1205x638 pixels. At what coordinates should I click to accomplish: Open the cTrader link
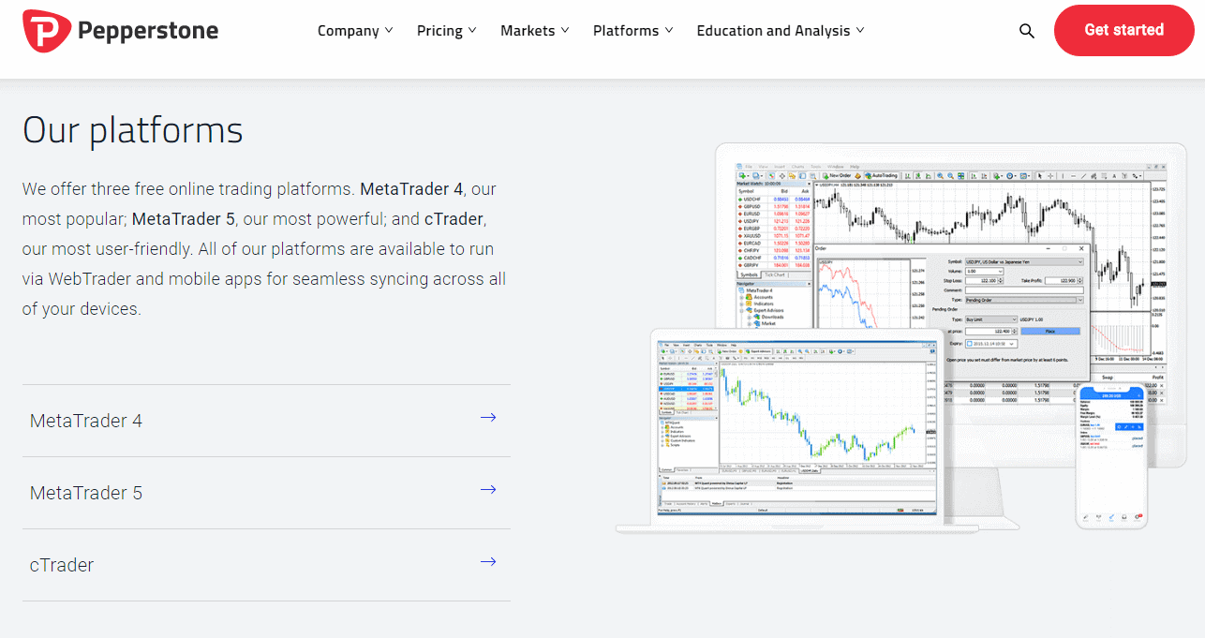point(62,565)
